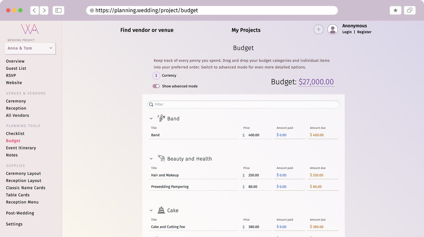Toggle the browser sidebar panel button
Image resolution: width=424 pixels, height=237 pixels.
click(x=58, y=10)
